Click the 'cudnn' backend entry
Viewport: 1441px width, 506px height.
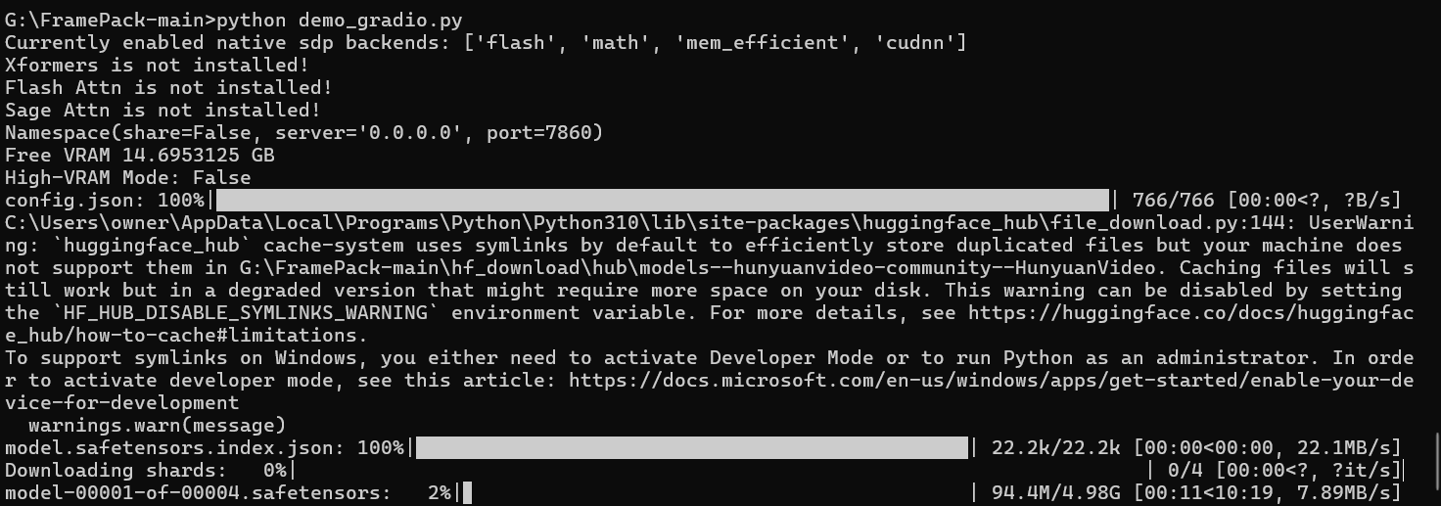click(915, 43)
